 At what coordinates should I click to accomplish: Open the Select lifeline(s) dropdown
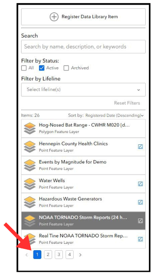coord(83,90)
